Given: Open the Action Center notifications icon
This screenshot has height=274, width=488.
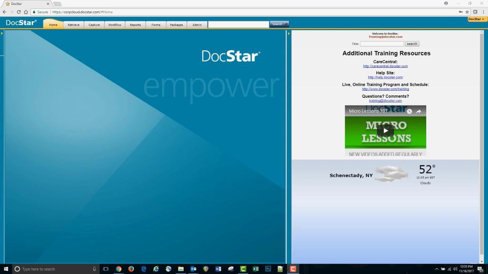Looking at the screenshot, I should pos(480,269).
